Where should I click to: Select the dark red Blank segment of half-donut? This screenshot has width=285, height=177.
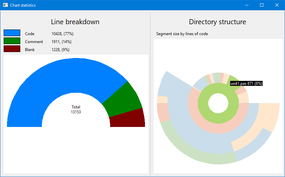(127, 119)
